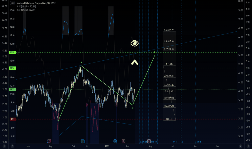Open the earnings E marker under August
The height and width of the screenshot is (149, 252).
click(49, 141)
